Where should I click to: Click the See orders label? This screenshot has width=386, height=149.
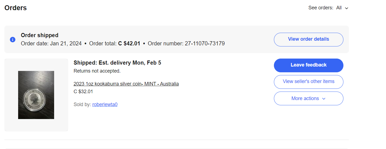pyautogui.click(x=321, y=8)
